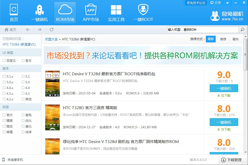This screenshot has width=248, height=165.
Task: Tick the 精简 tag checkbox
Action: coord(4,121)
